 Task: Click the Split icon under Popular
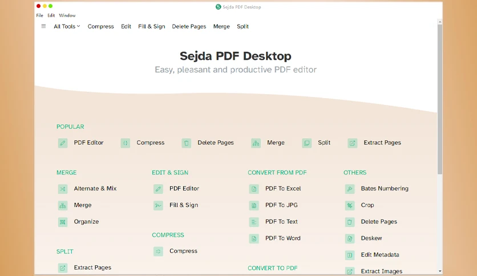[306, 143]
